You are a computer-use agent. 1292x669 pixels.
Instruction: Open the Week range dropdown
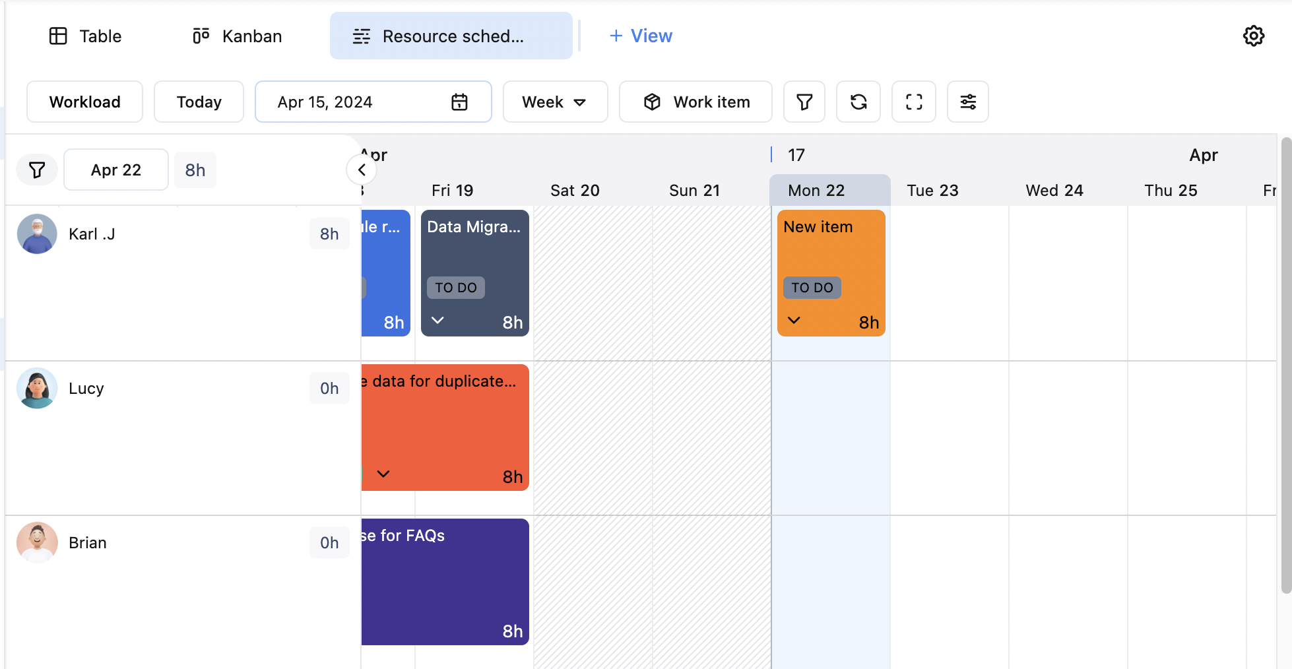[554, 102]
